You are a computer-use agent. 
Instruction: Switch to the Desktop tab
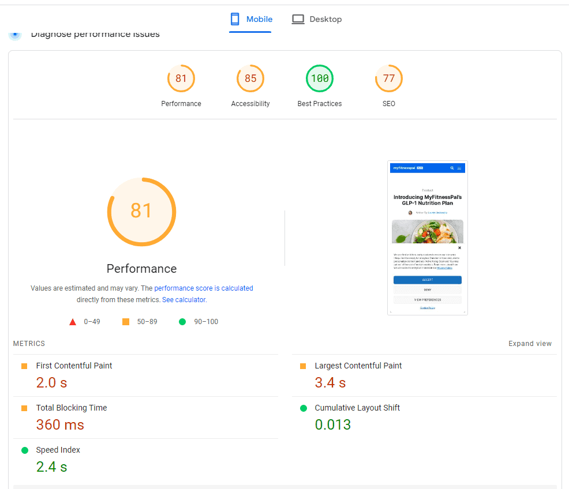click(317, 20)
